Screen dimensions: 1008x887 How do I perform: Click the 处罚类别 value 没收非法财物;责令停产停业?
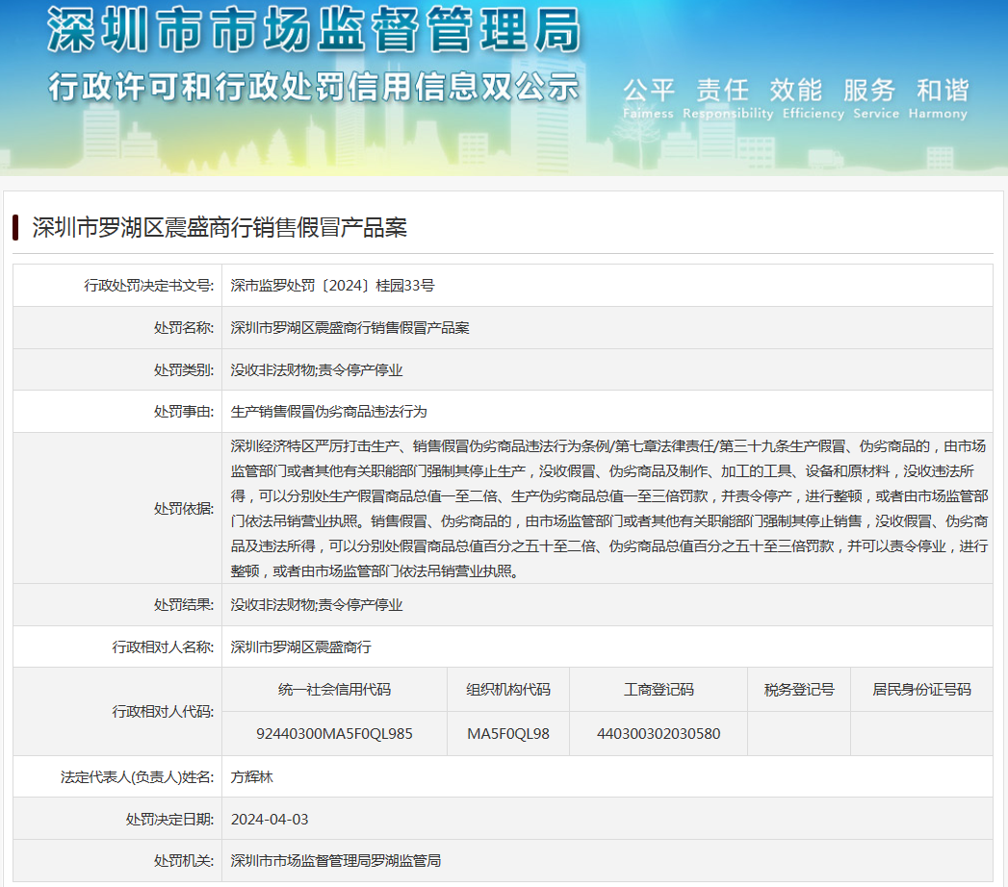(x=316, y=369)
